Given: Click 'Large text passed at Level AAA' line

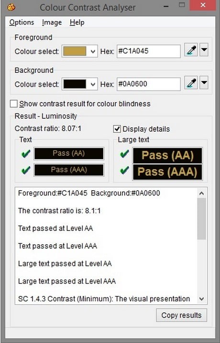Looking at the screenshot, I should (67, 281).
